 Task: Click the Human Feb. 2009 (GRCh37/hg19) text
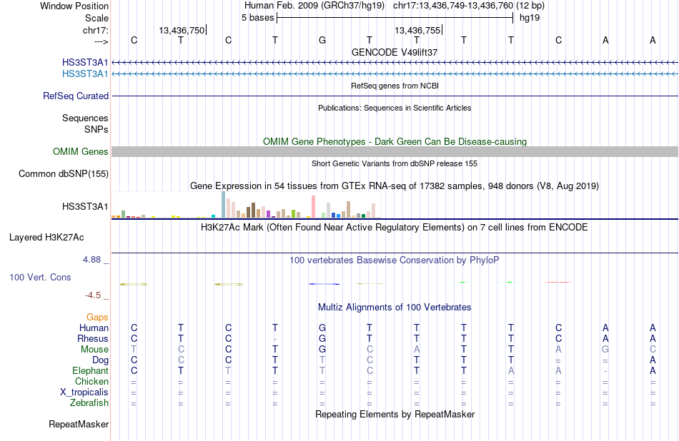(x=314, y=6)
